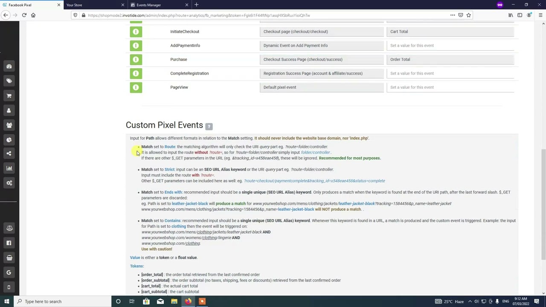Open File Explorer from the taskbar

[174, 301]
